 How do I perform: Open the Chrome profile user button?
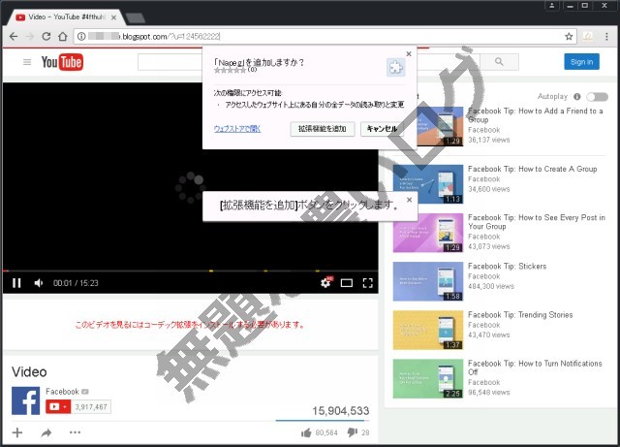(x=551, y=6)
